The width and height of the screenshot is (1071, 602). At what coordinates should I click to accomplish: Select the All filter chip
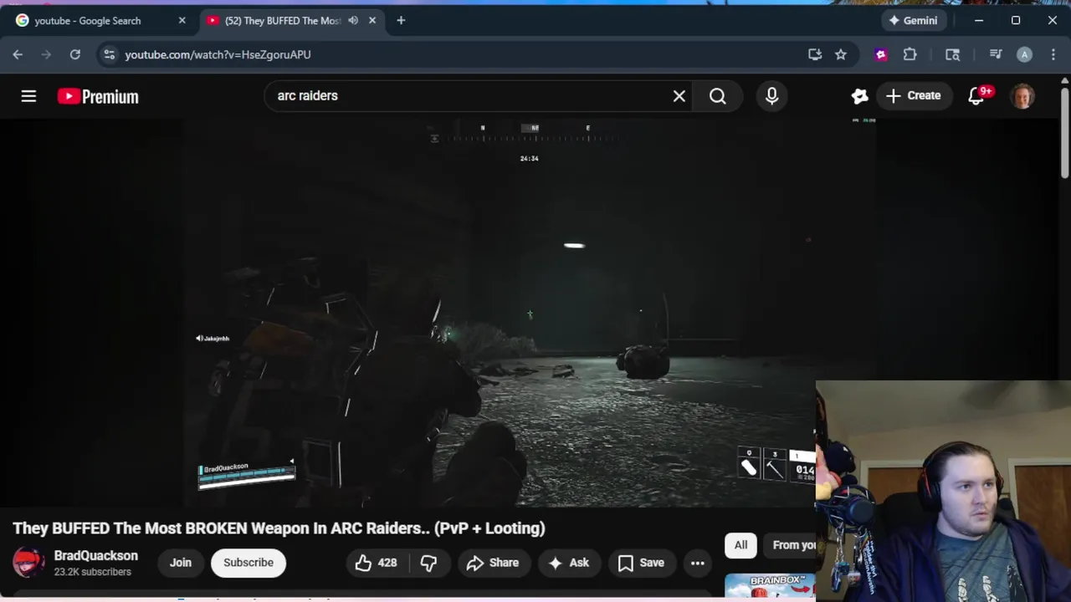coord(740,545)
